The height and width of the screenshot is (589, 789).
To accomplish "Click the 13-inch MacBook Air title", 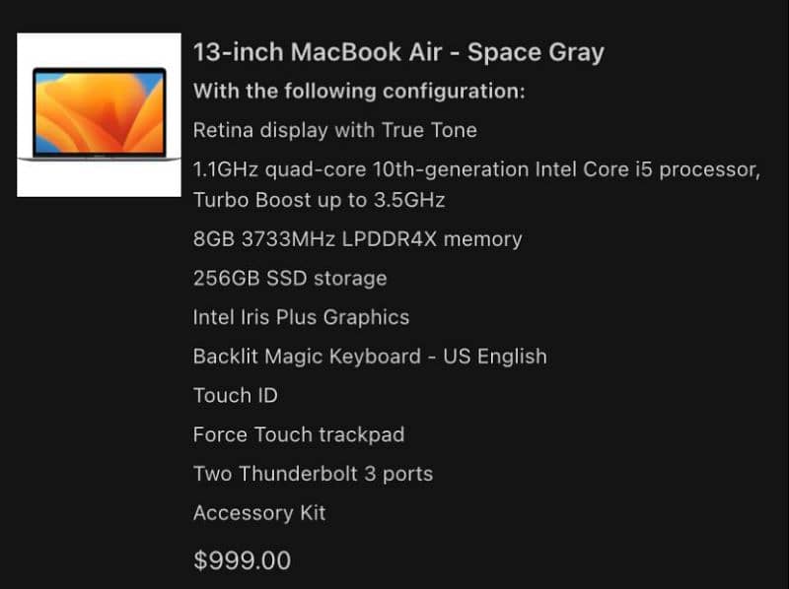I will click(397, 52).
